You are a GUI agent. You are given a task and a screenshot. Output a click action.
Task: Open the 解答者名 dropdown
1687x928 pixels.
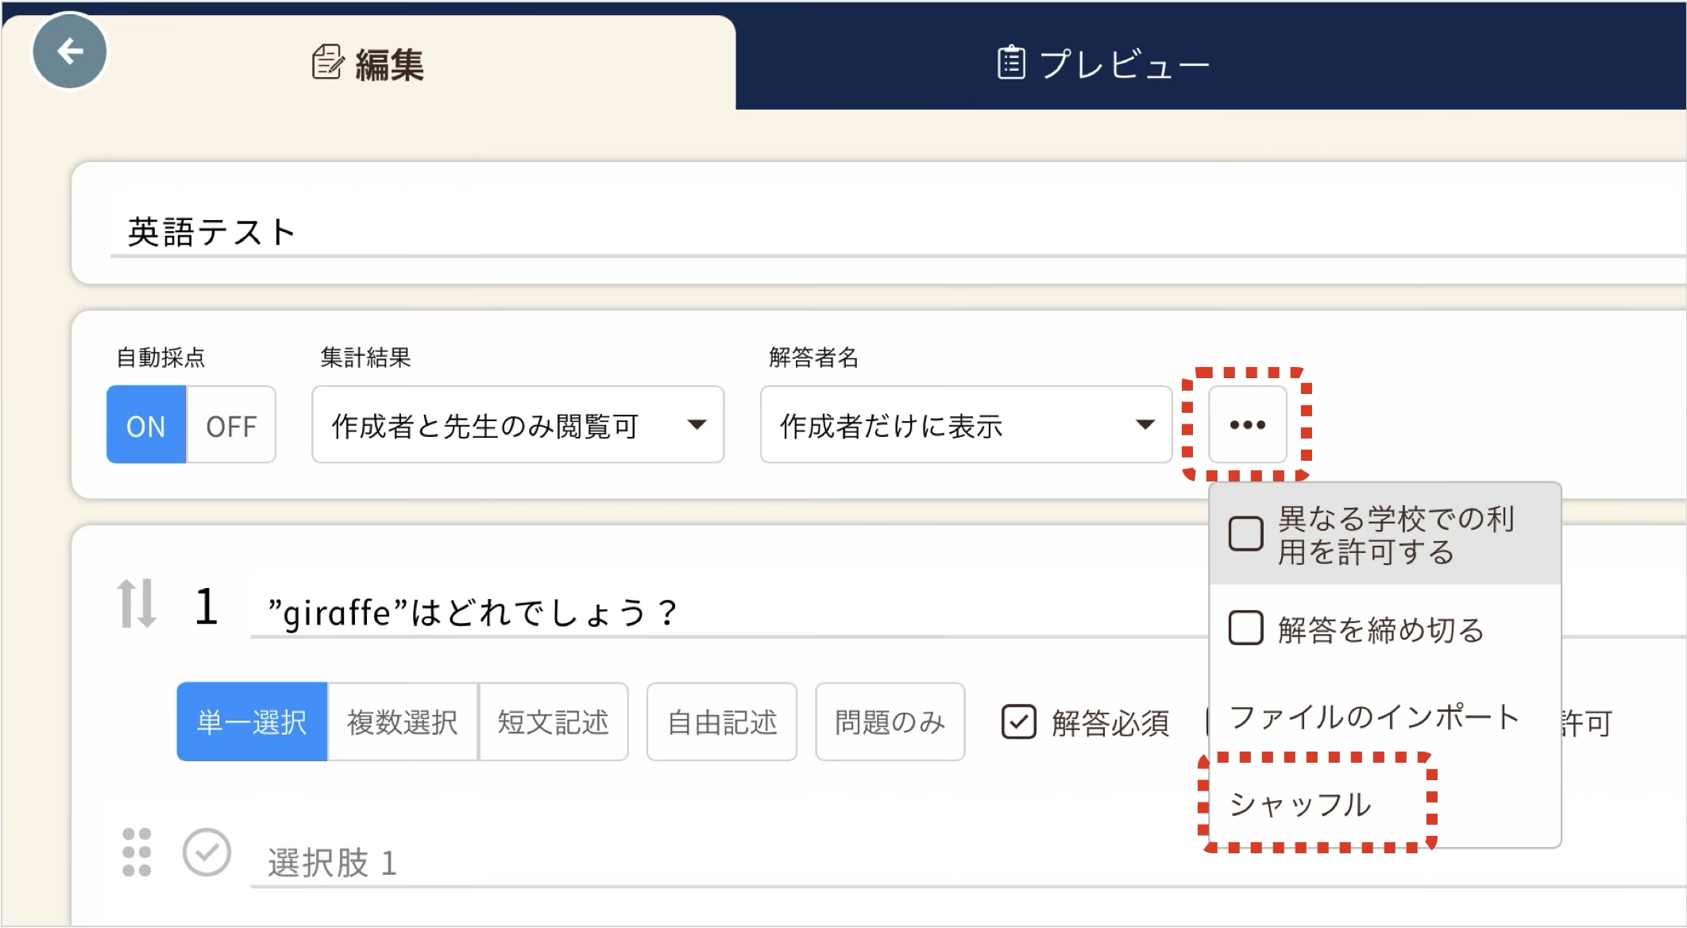coord(966,425)
